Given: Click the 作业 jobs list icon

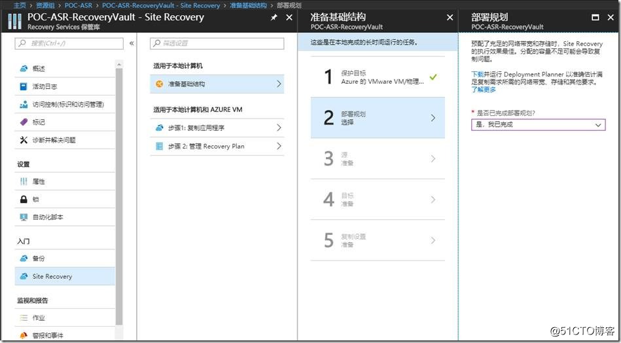Looking at the screenshot, I should (24, 317).
